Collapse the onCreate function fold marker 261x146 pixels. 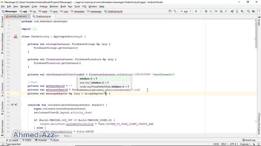tap(20, 105)
